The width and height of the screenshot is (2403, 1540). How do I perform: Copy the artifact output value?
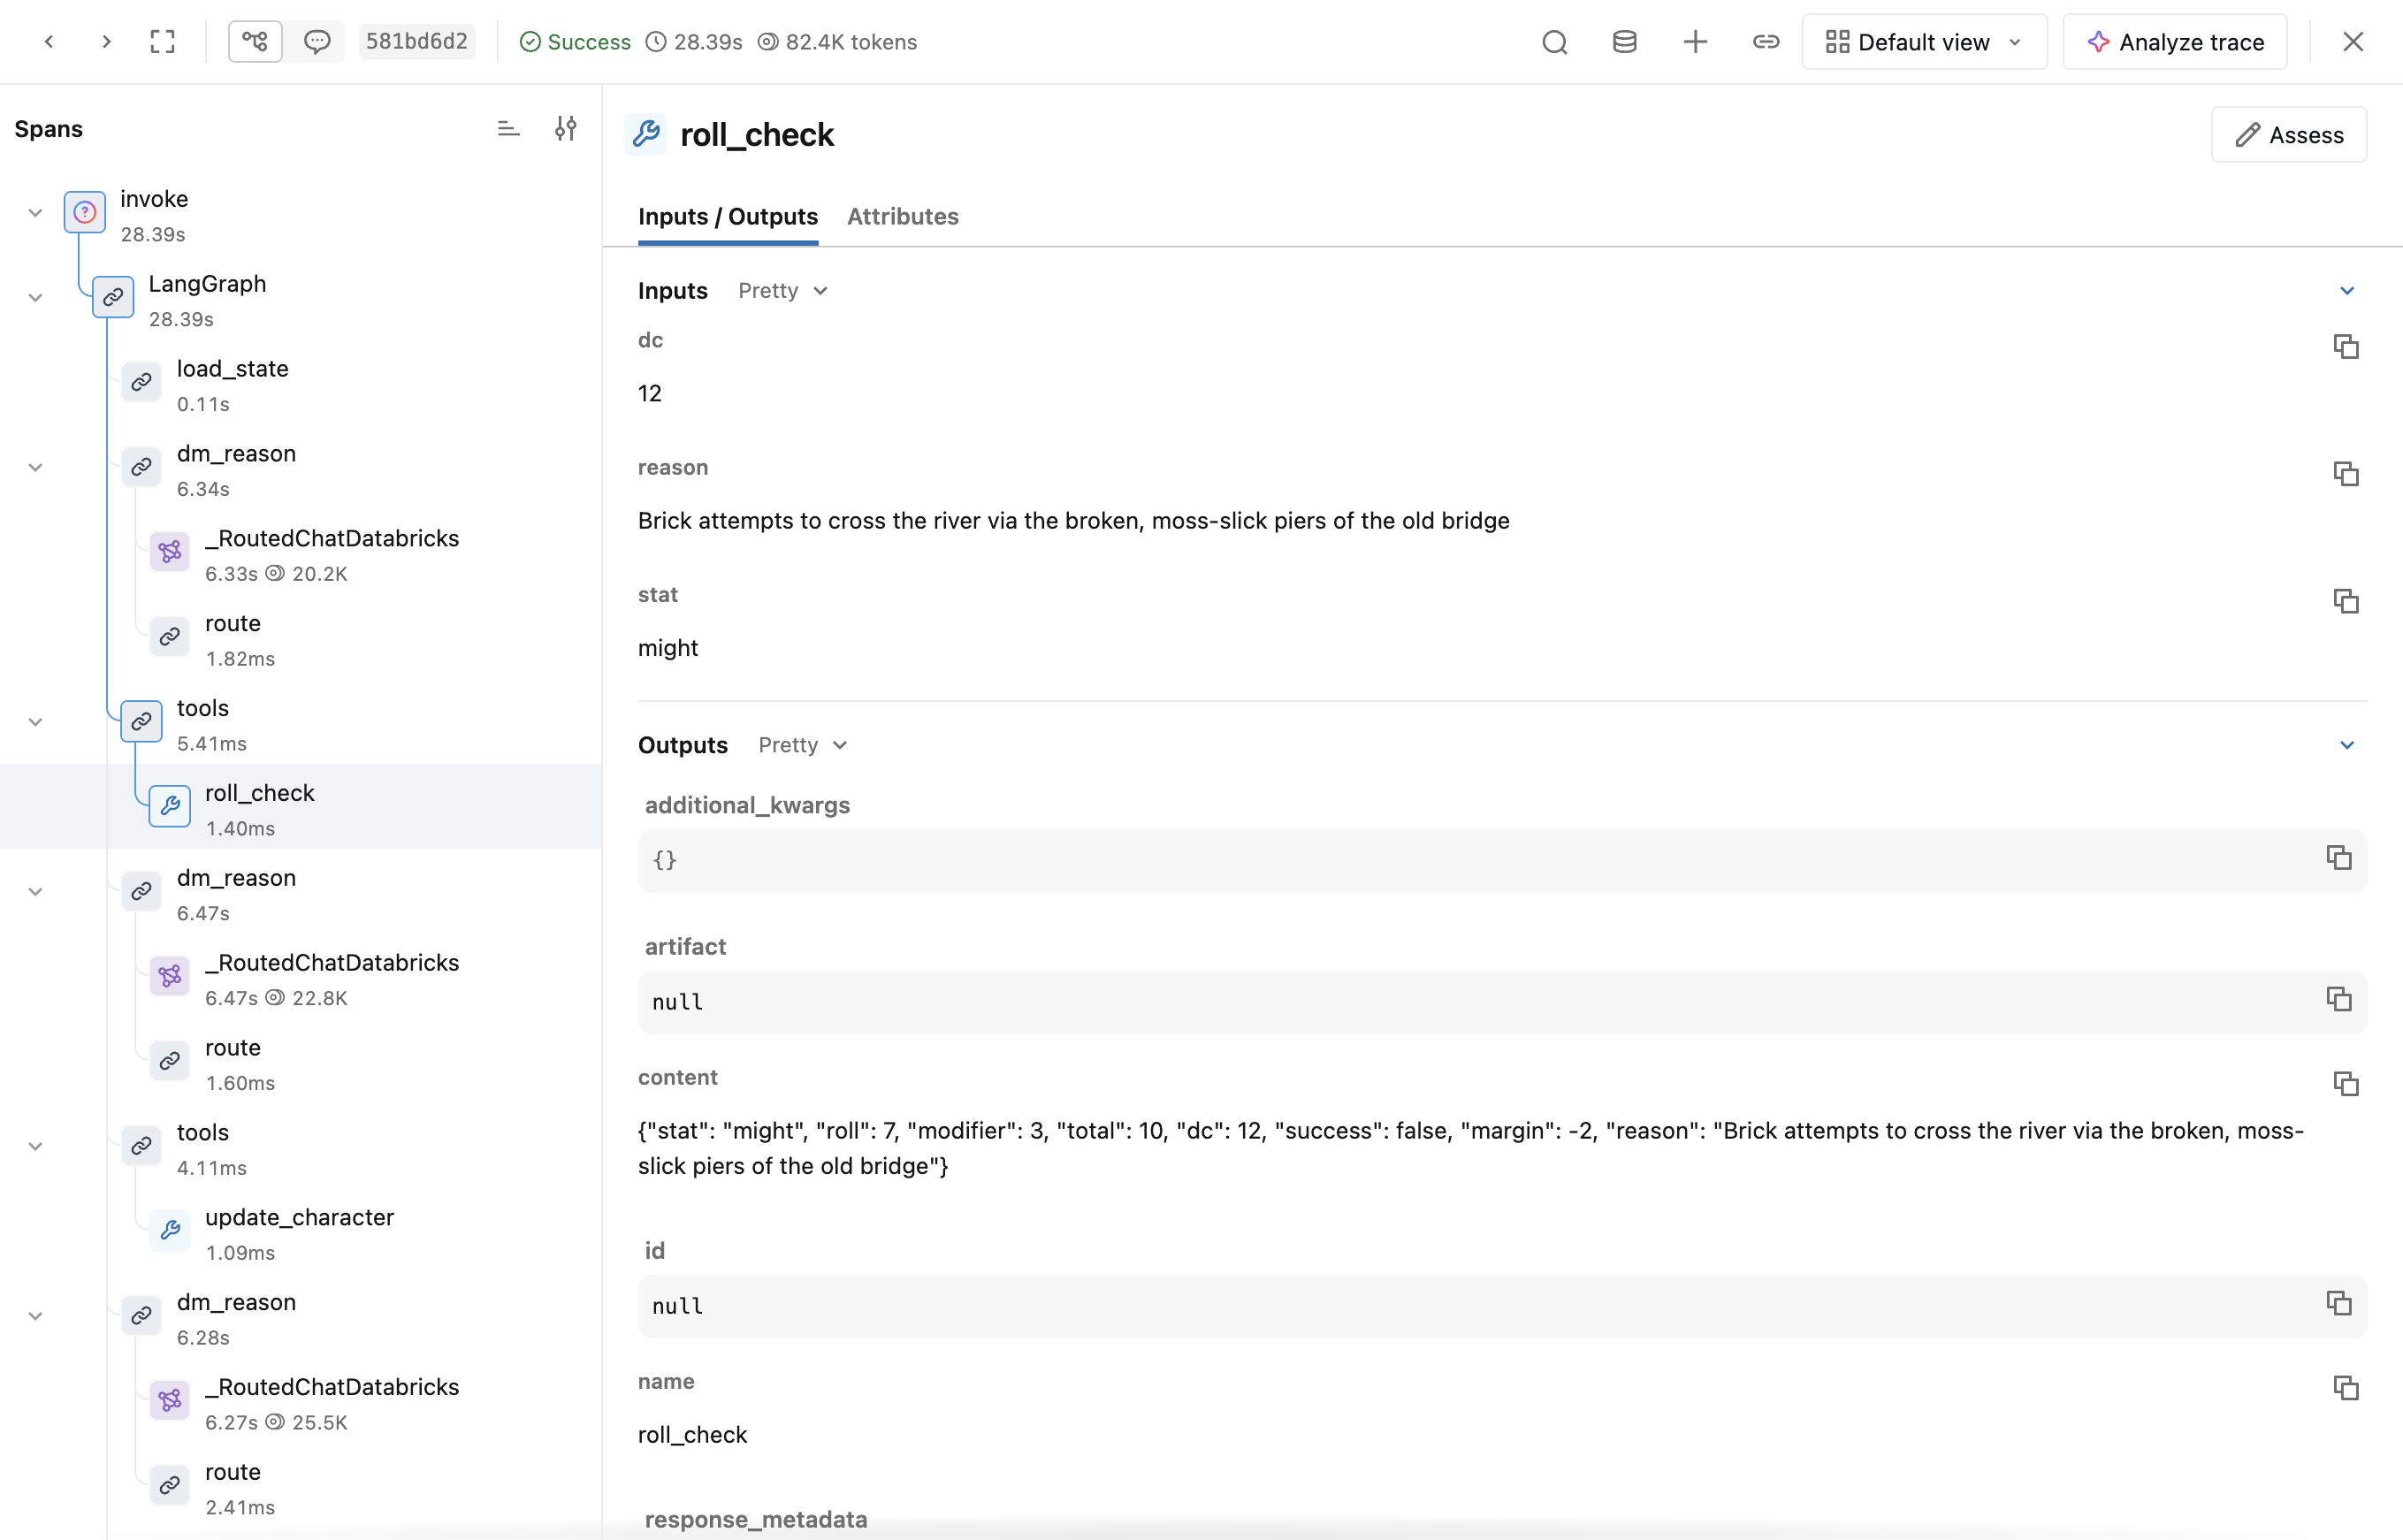point(2338,999)
